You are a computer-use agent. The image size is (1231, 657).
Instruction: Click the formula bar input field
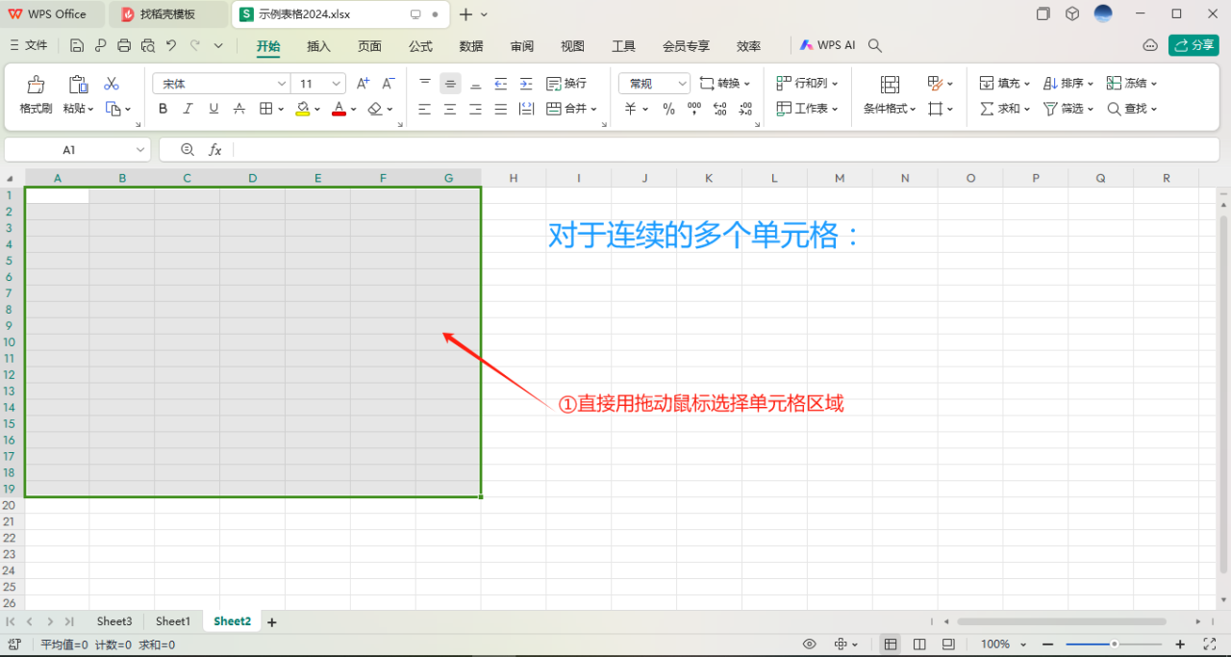[727, 150]
